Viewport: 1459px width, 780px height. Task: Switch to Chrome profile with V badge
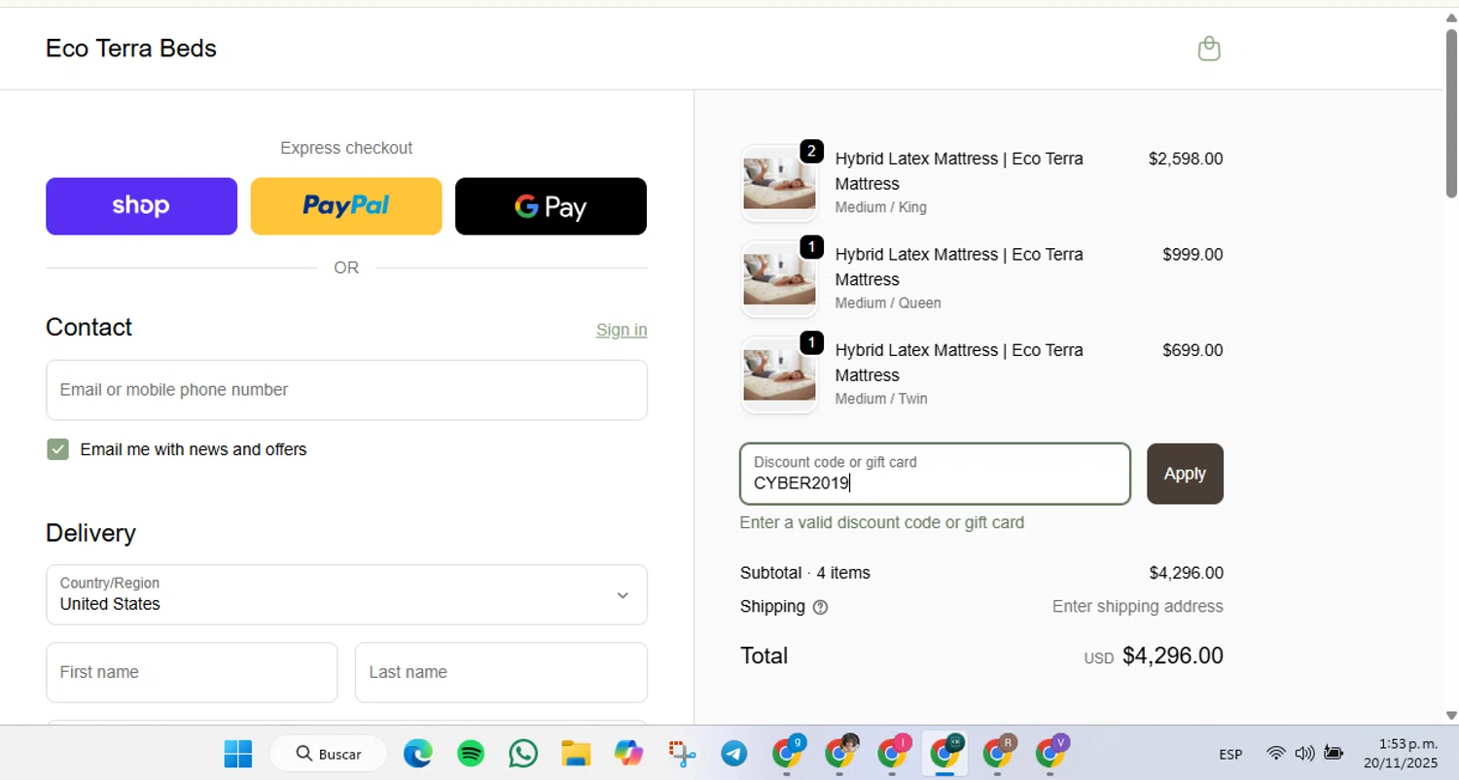1050,752
